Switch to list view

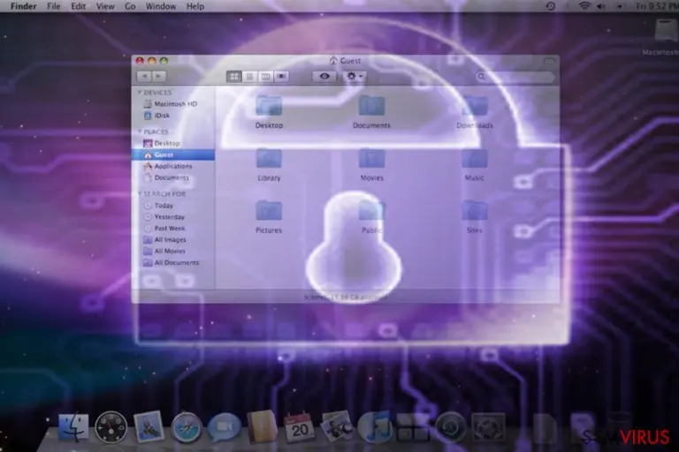tap(250, 77)
